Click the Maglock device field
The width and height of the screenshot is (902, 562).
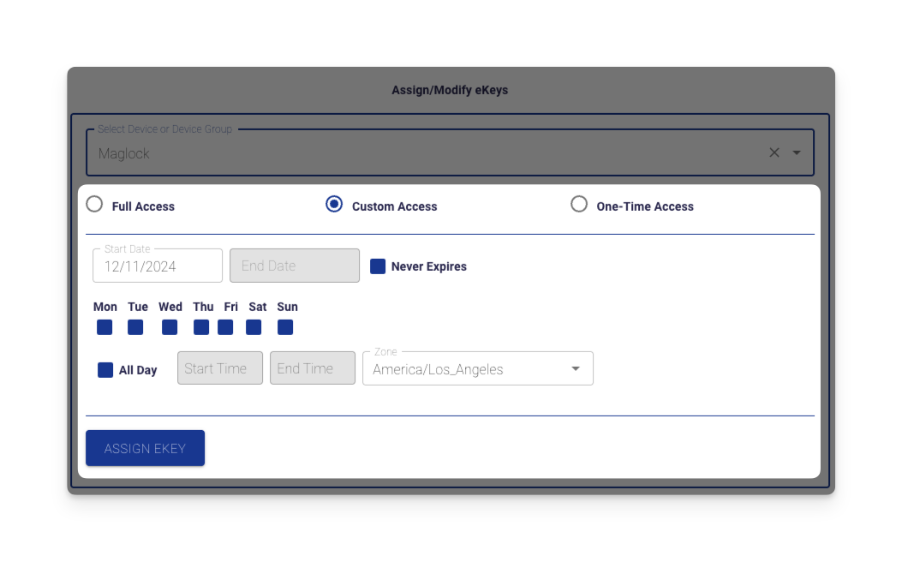(450, 152)
